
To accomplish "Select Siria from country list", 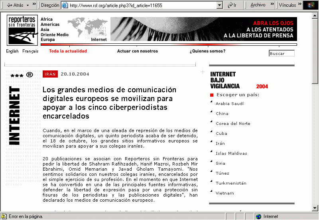I will pos(221,164).
